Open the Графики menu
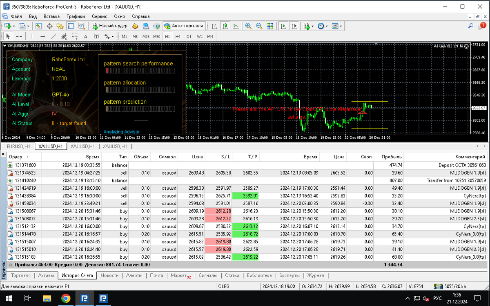 pos(76,16)
